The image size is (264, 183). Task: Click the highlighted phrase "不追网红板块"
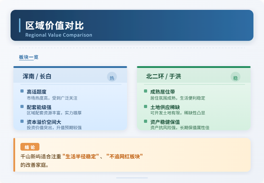pyautogui.click(x=124, y=156)
